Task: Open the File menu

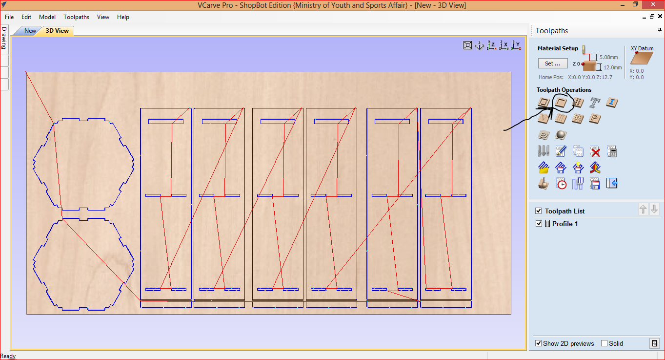Action: click(x=9, y=17)
